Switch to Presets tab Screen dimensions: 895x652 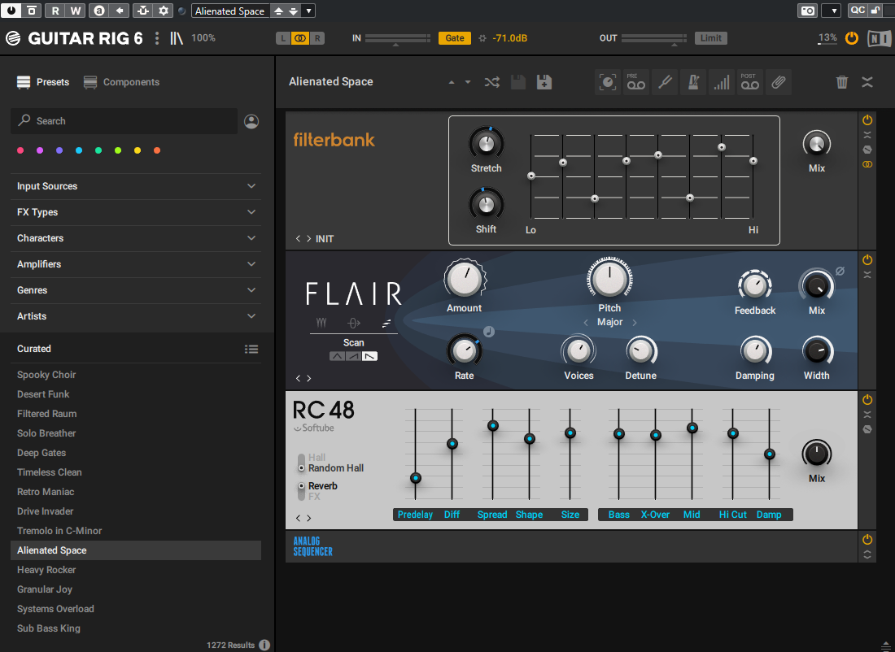[x=43, y=82]
